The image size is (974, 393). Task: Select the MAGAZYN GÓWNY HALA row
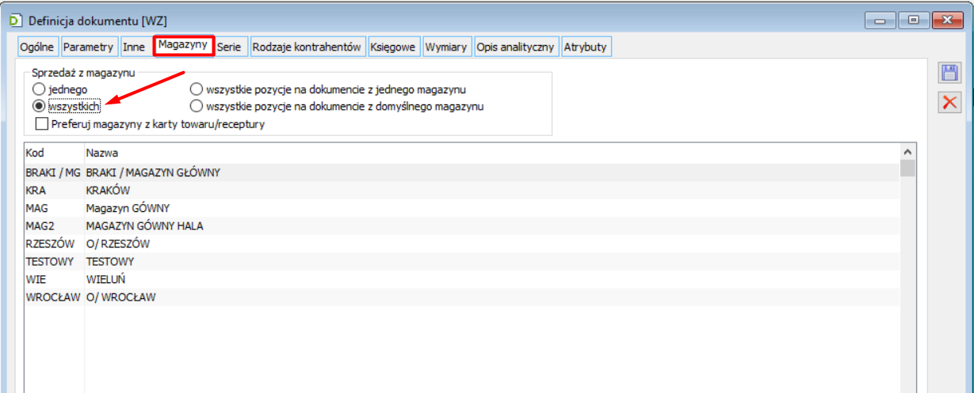tap(462, 225)
